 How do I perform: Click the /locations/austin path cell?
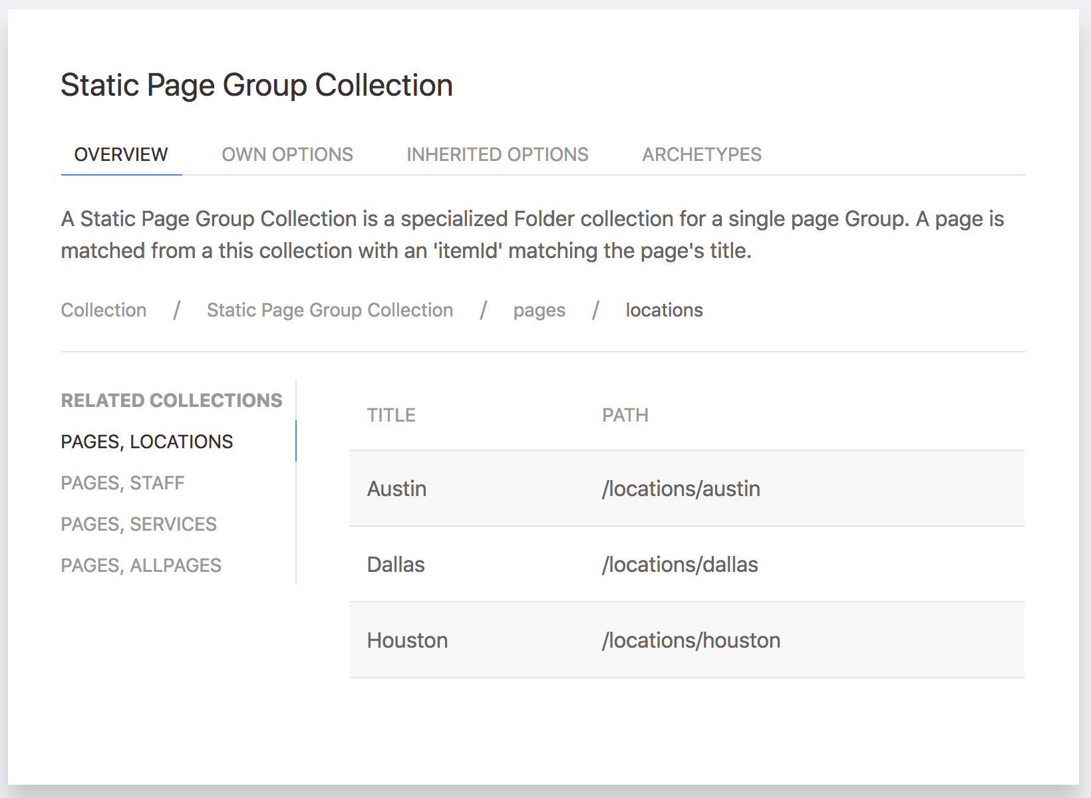click(681, 489)
